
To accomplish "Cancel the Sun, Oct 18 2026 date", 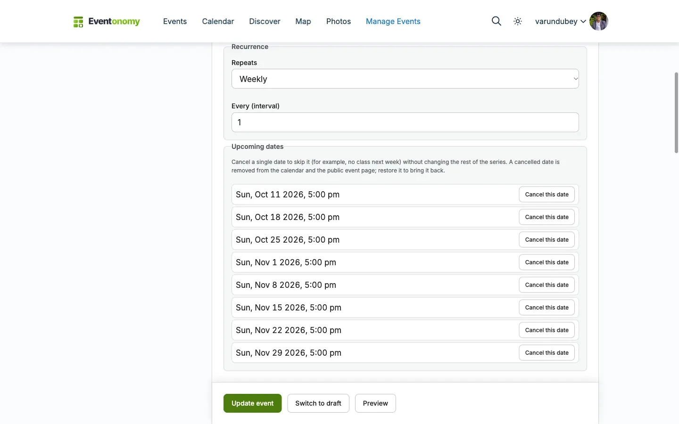I will coord(547,217).
